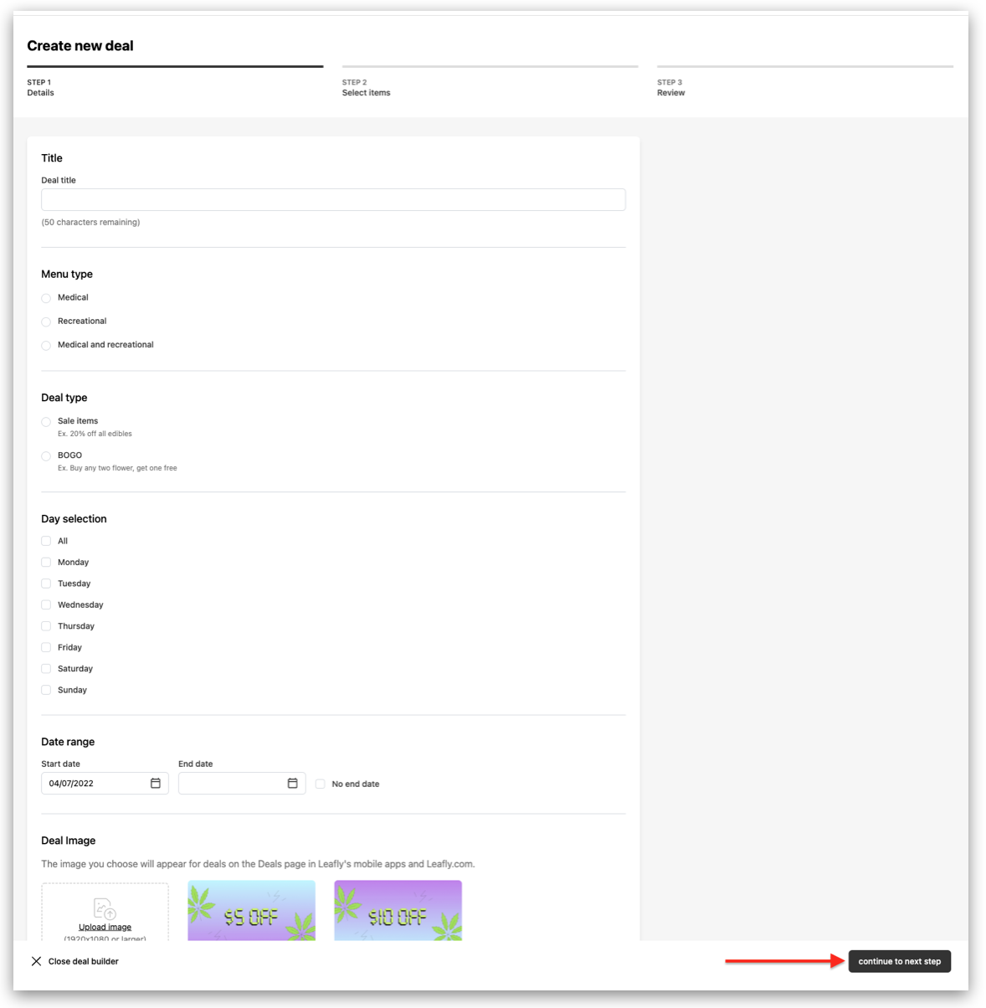Check the Thursday checkbox
Screen dimensions: 986x1008
point(46,626)
